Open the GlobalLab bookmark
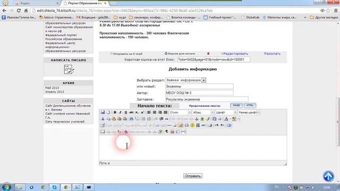The image size is (340, 191). point(250,18)
